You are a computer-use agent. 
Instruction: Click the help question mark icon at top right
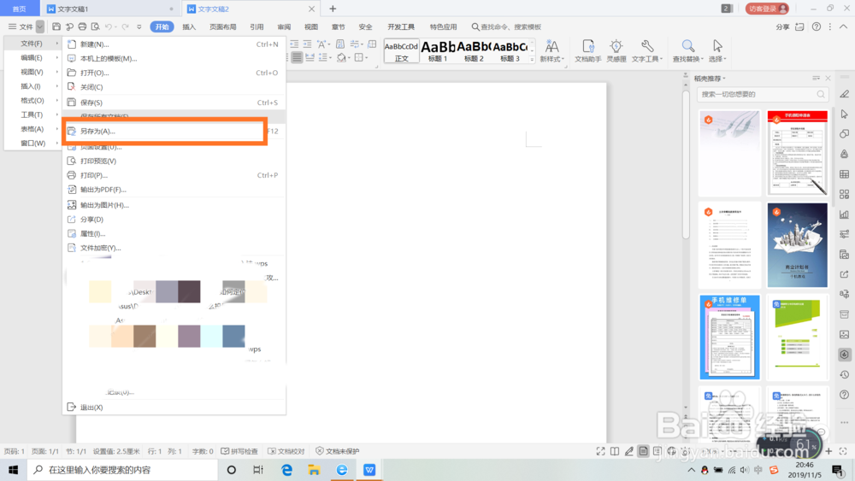(x=816, y=26)
